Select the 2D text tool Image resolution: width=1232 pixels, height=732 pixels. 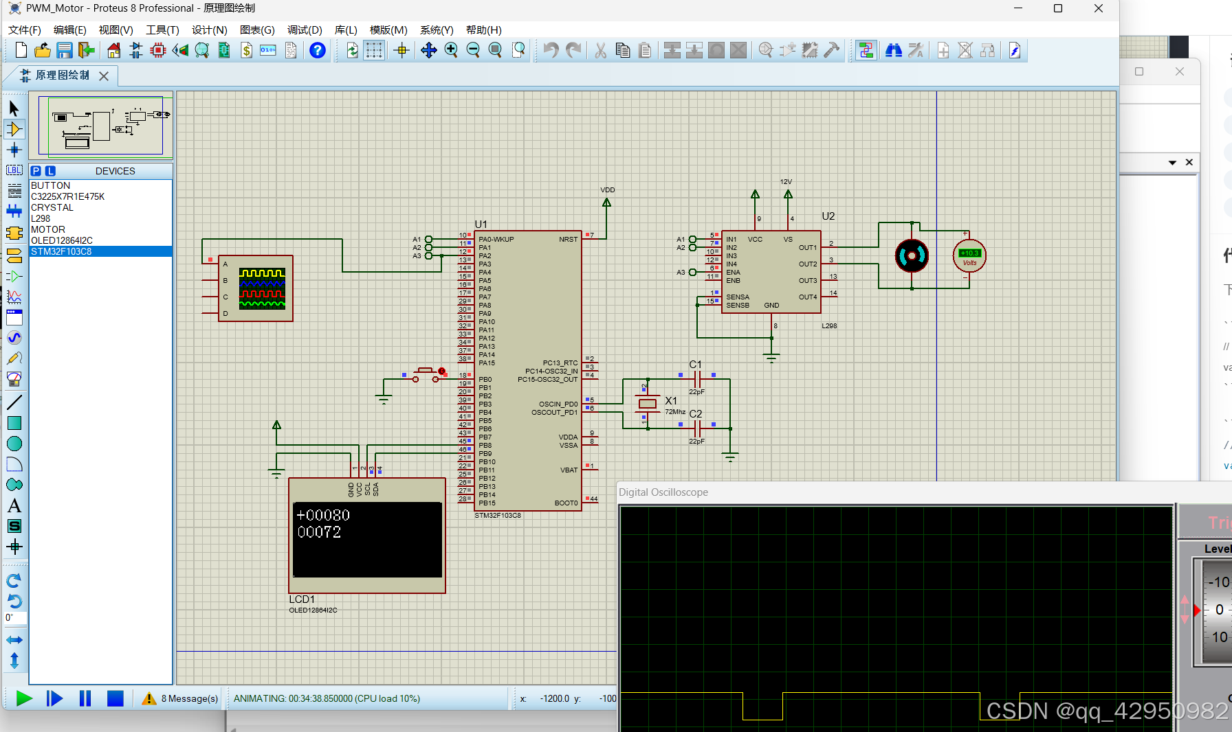(x=14, y=505)
